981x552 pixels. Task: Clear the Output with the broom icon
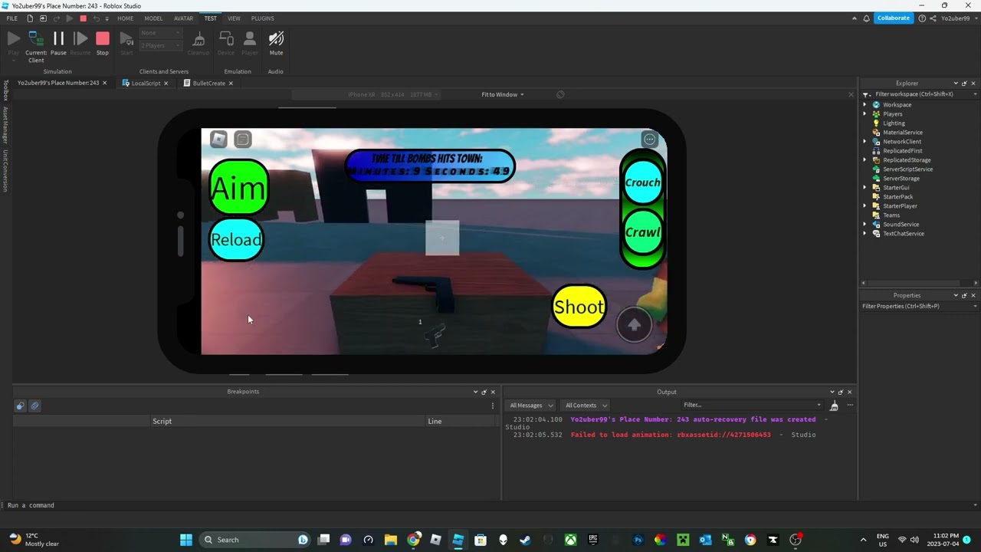[834, 405]
